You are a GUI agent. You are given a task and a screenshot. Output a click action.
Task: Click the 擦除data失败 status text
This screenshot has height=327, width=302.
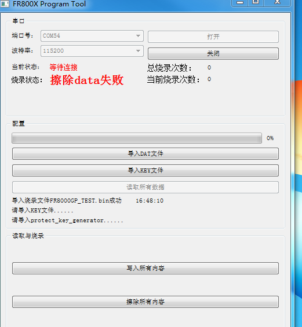coord(87,80)
